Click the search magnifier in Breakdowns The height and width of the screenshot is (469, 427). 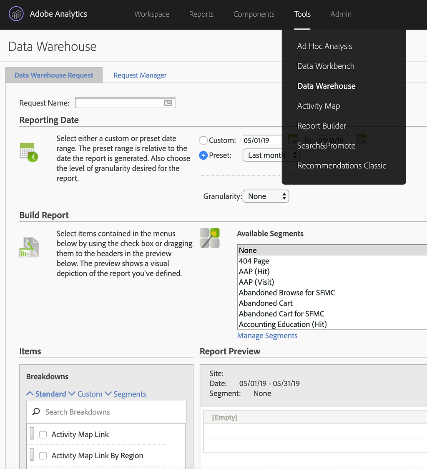pyautogui.click(x=36, y=412)
